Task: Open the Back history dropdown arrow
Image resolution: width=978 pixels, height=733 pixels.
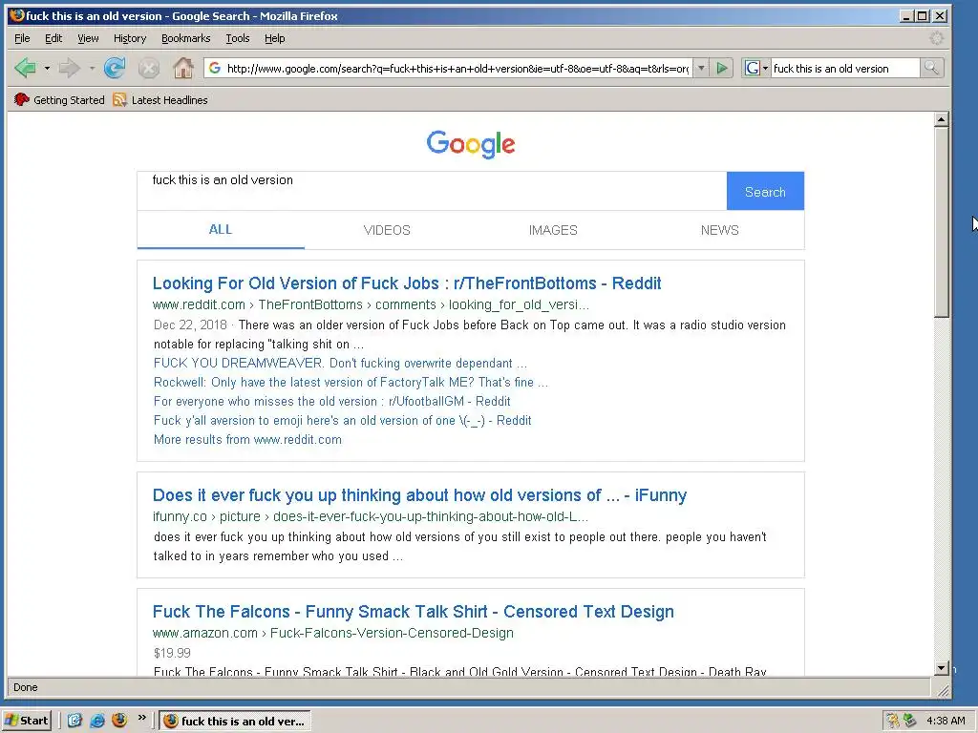Action: point(47,68)
